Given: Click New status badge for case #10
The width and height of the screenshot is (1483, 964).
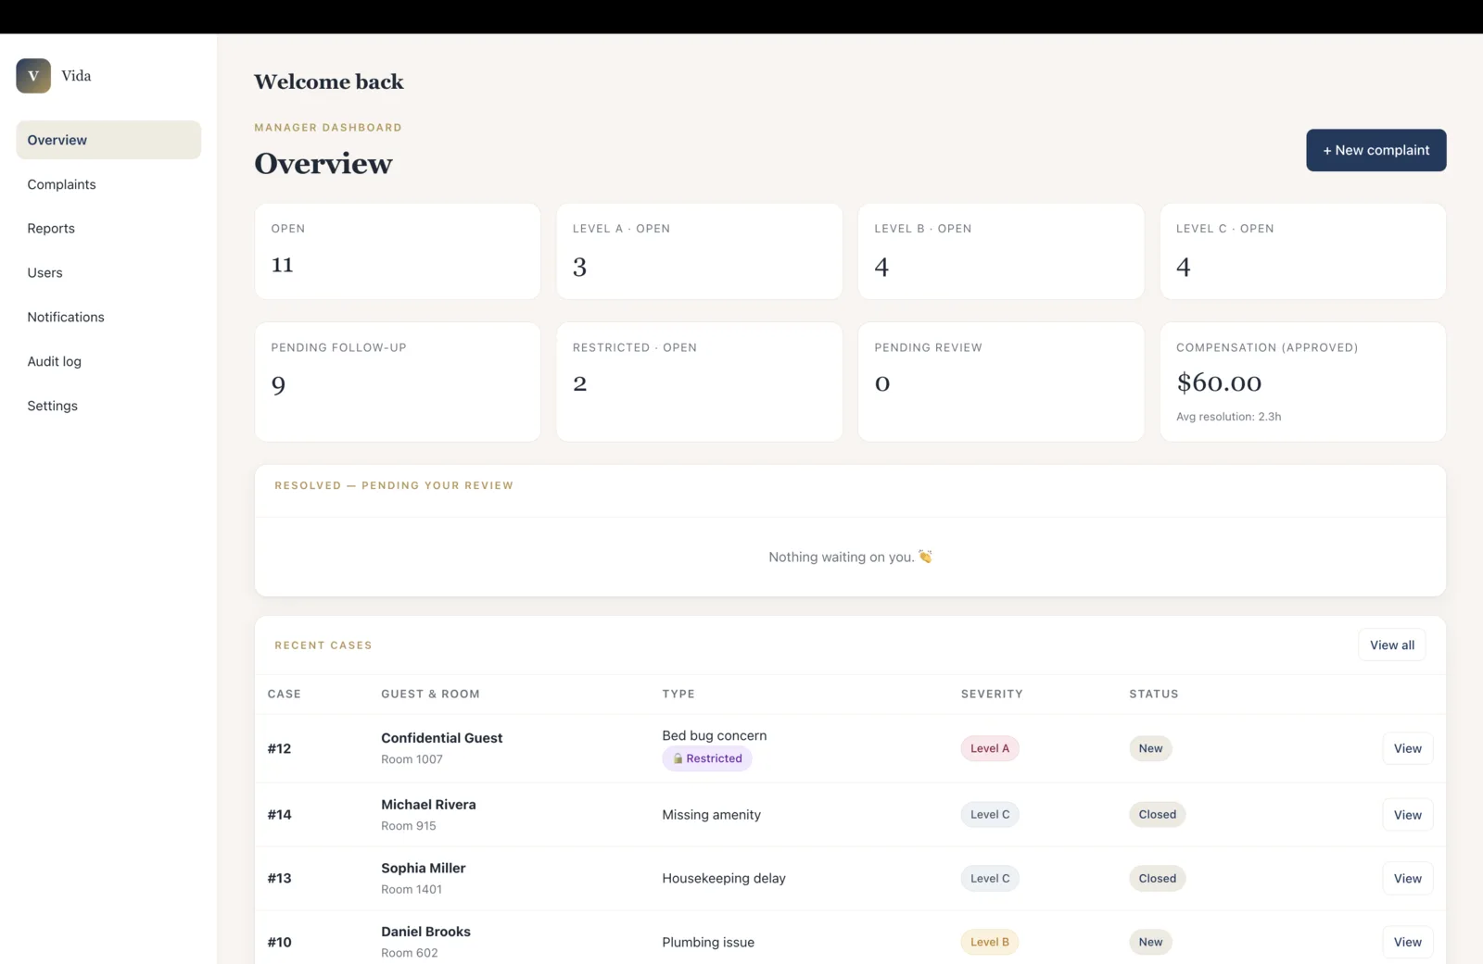Looking at the screenshot, I should click(1150, 942).
